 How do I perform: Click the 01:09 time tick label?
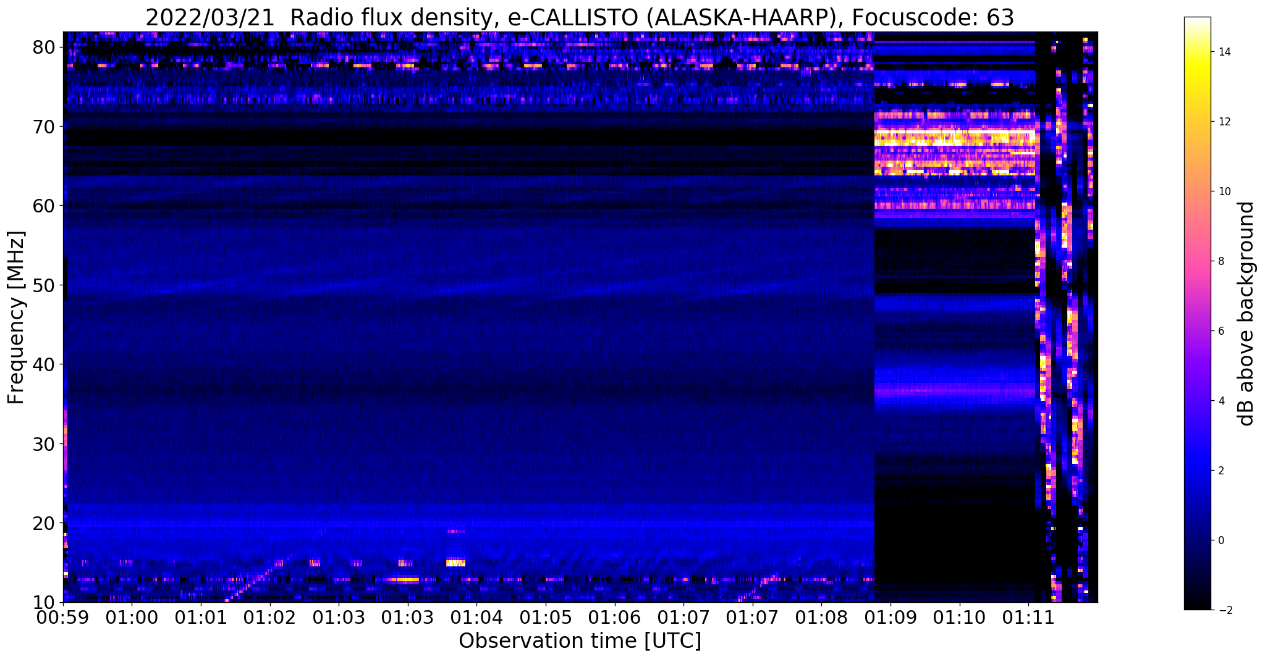(x=891, y=617)
